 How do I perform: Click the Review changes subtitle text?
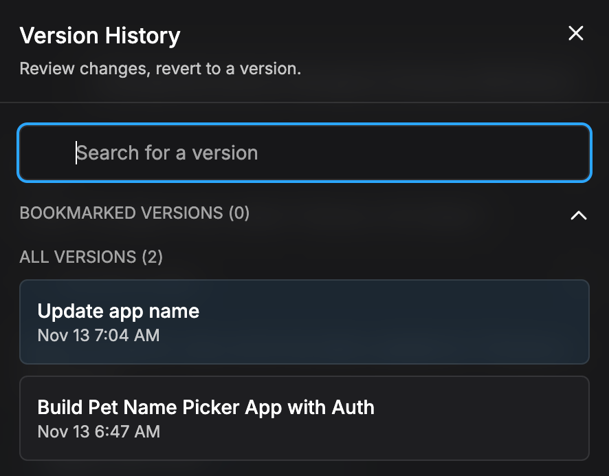tap(160, 69)
